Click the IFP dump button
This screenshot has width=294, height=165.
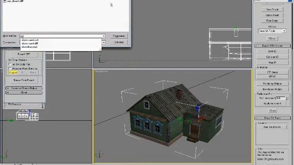(x=272, y=72)
